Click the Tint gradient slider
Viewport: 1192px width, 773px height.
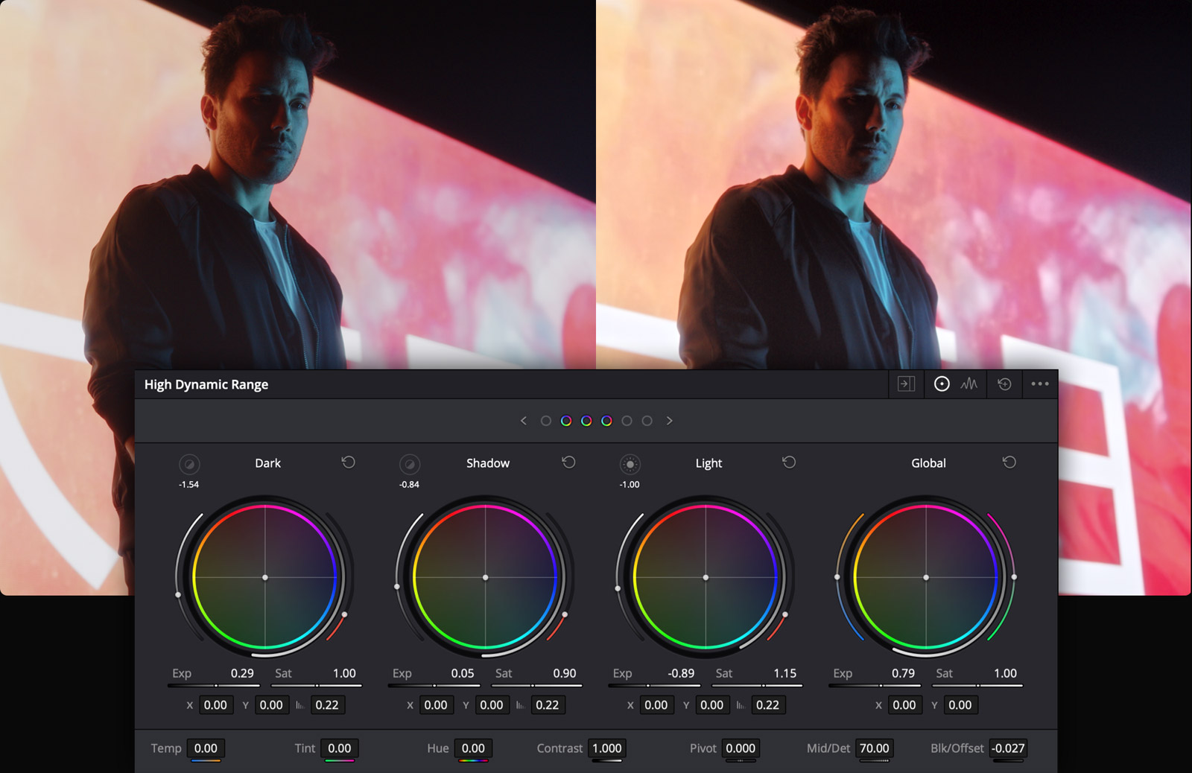(x=339, y=758)
